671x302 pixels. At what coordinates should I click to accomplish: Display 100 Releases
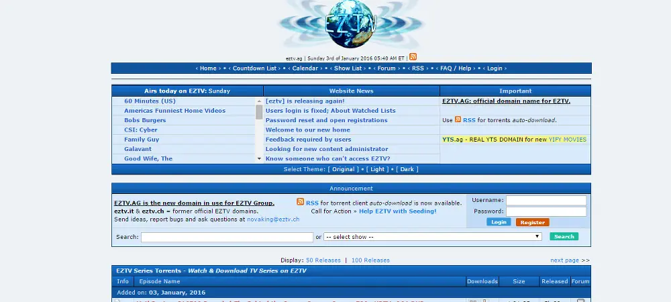370,260
